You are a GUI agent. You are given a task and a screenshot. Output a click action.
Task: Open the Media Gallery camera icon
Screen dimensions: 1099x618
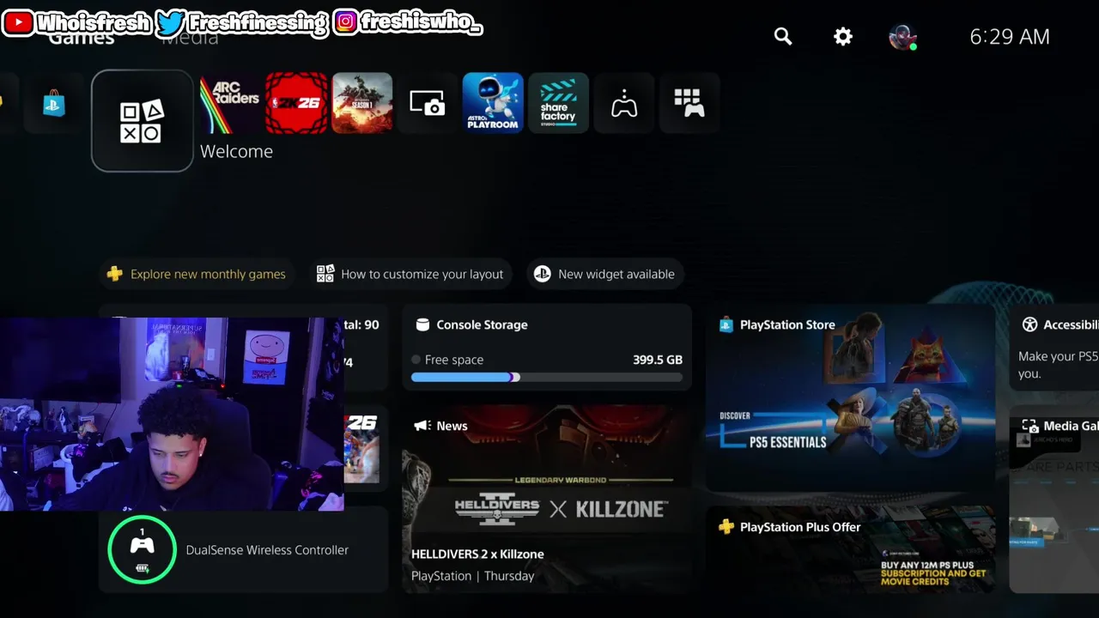point(428,103)
